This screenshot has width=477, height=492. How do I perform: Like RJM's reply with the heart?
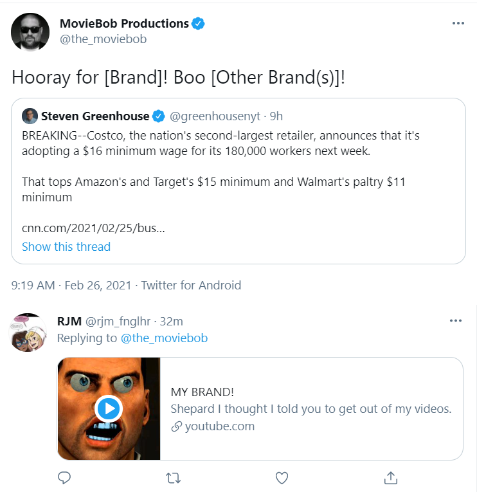(282, 478)
